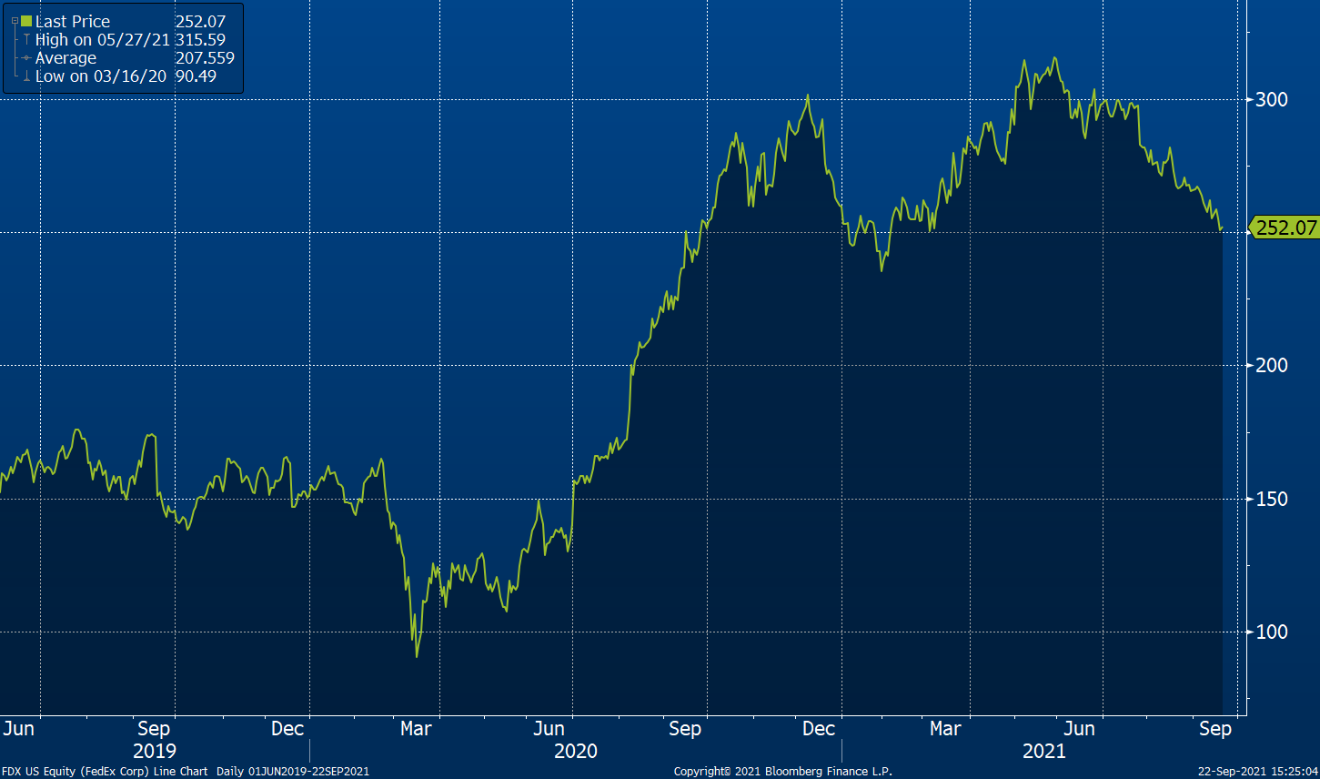Screen dimensions: 1320x779
Task: Select the Last Price legend label
Action: (73, 21)
